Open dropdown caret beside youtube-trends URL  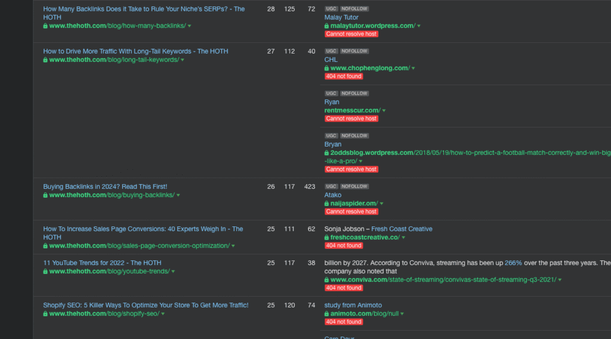click(174, 272)
